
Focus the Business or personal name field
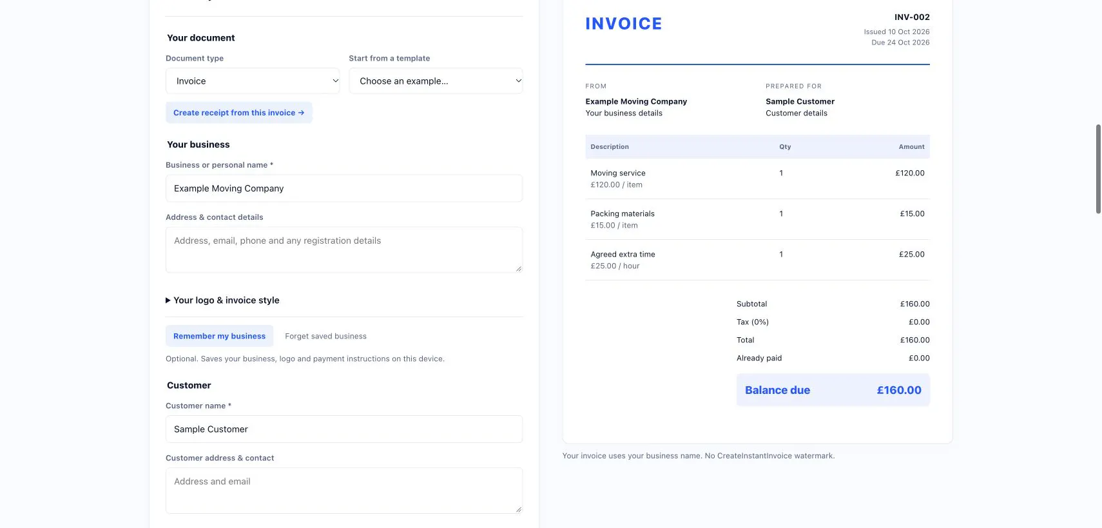[x=344, y=188]
